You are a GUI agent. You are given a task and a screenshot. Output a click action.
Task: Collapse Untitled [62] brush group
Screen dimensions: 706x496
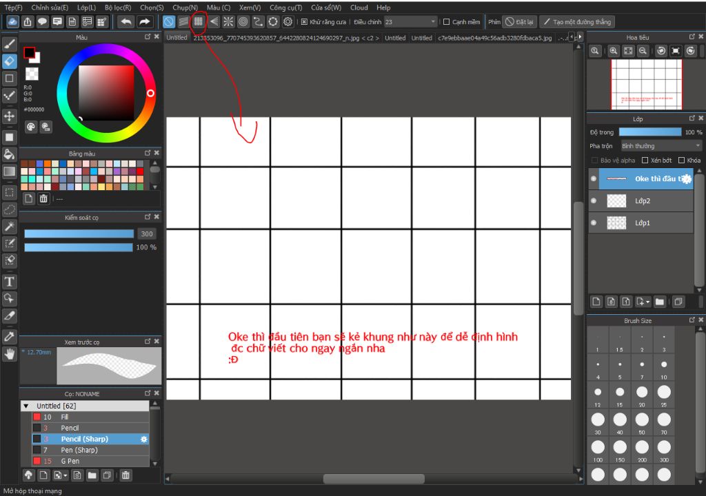[26, 406]
